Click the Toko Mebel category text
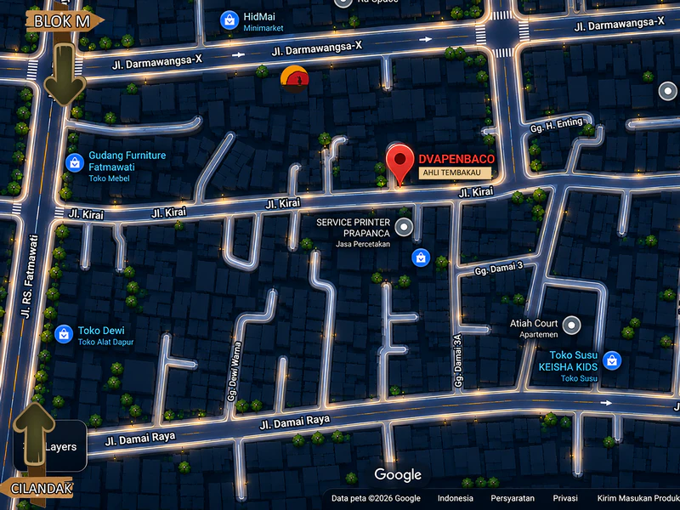The width and height of the screenshot is (680, 510). [x=109, y=178]
